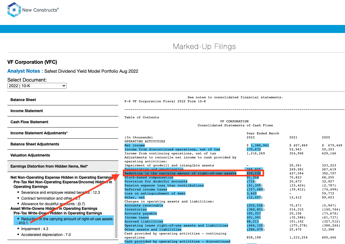Click 'Impairment of goodwill and intangible assets' line
Image resolution: width=345 pixels, height=244 pixels.
(x=169, y=165)
